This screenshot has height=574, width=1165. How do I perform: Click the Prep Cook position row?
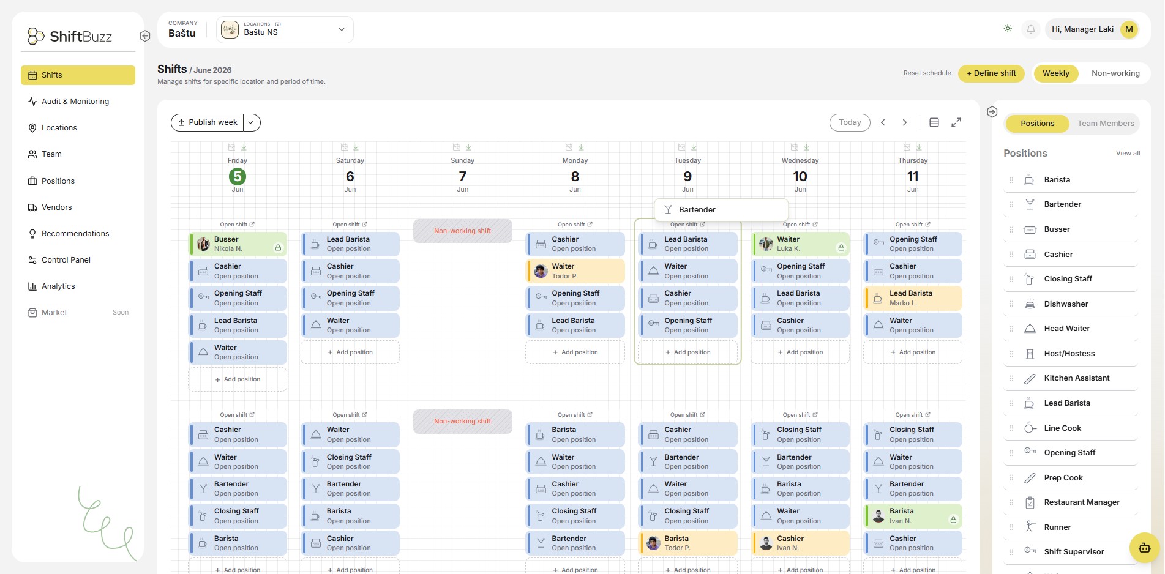pyautogui.click(x=1071, y=478)
